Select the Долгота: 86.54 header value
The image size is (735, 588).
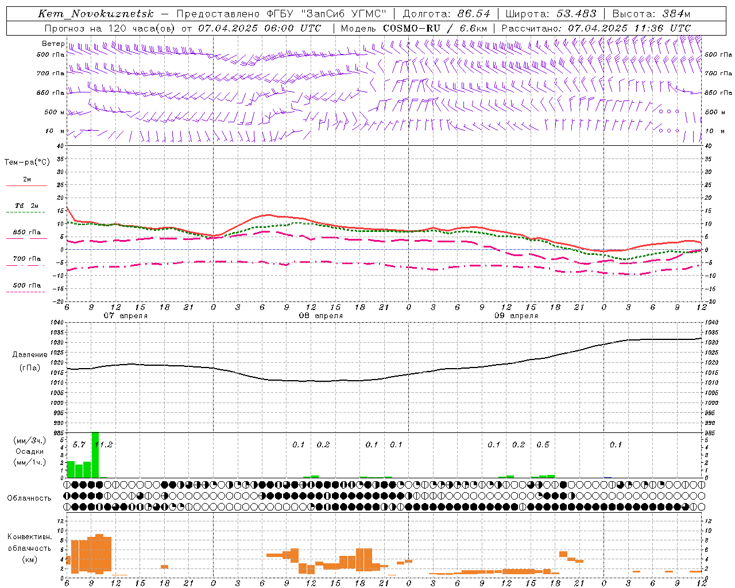click(x=447, y=14)
